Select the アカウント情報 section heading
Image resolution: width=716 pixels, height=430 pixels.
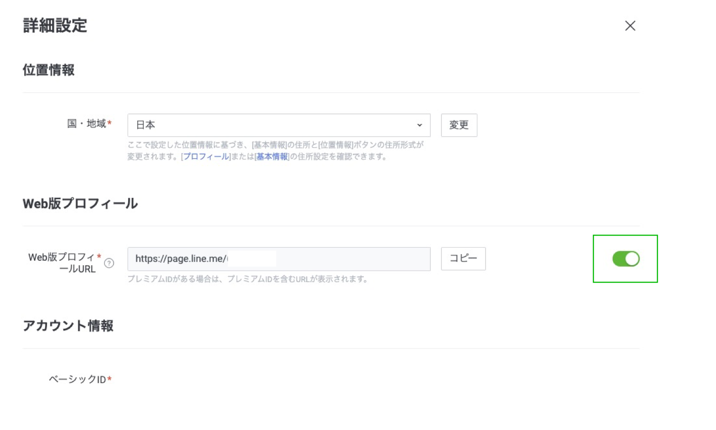tap(68, 326)
